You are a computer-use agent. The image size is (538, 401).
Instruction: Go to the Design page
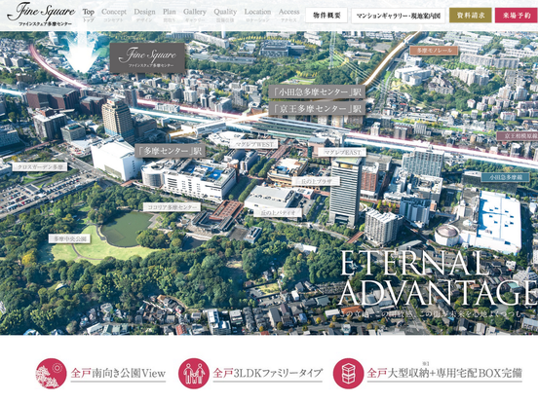click(144, 15)
